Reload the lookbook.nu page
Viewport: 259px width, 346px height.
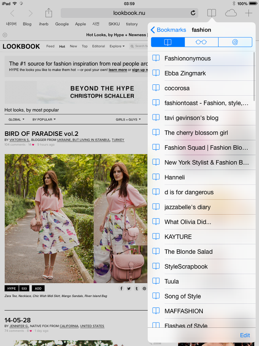pyautogui.click(x=193, y=13)
